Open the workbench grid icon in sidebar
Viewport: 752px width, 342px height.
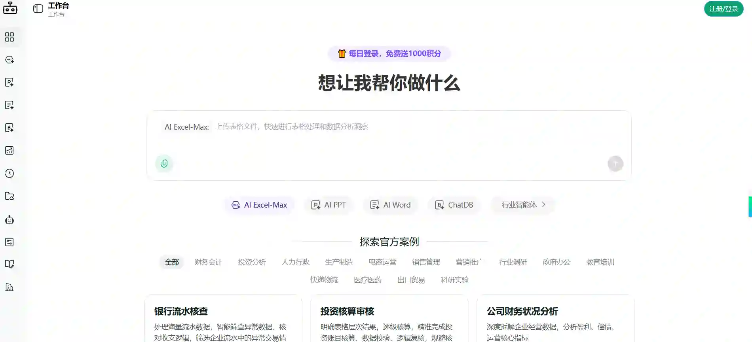point(9,37)
